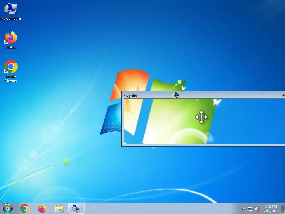Open the clock showing 1:42 PM
Viewport: 285px width, 214px height.
click(x=271, y=209)
